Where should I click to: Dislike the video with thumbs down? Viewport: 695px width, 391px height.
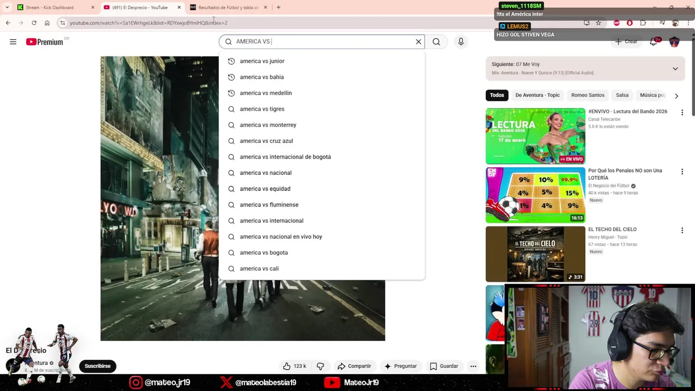pos(320,366)
